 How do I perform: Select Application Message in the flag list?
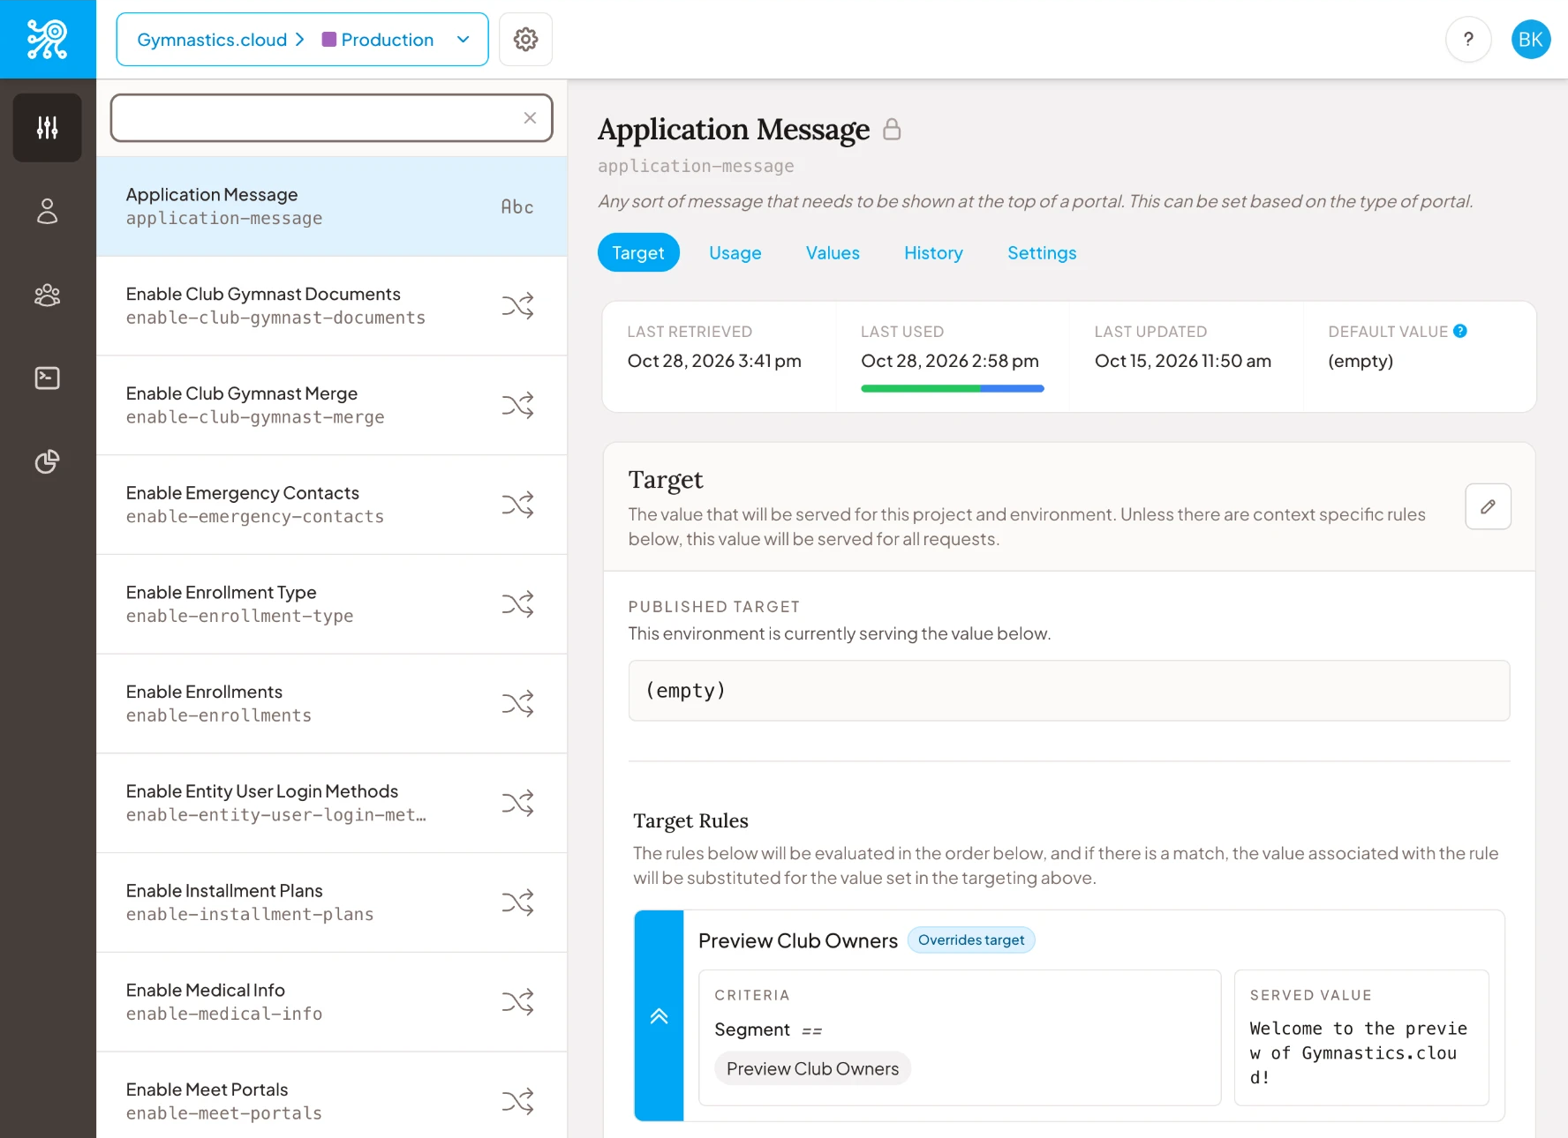[332, 206]
